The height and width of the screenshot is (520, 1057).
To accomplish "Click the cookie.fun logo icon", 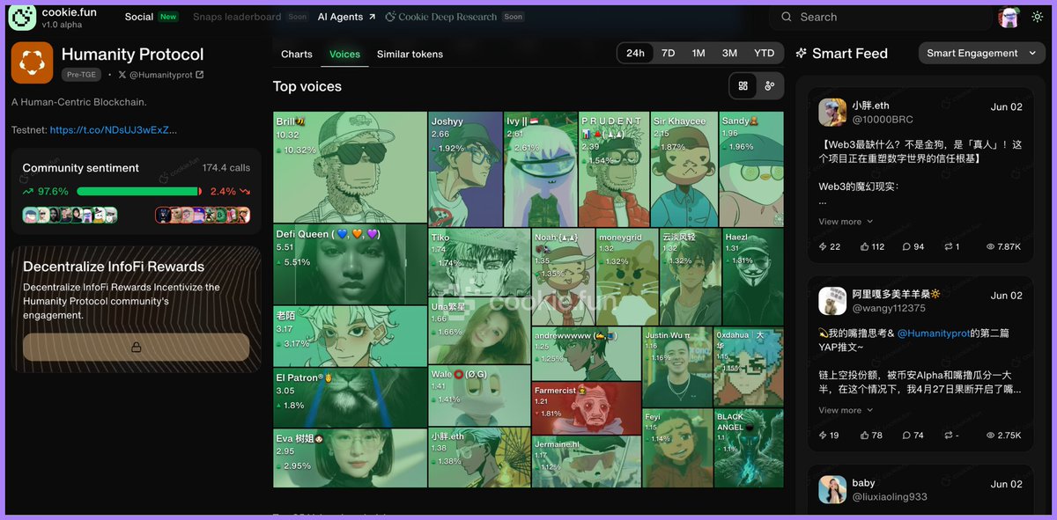I will (22, 18).
